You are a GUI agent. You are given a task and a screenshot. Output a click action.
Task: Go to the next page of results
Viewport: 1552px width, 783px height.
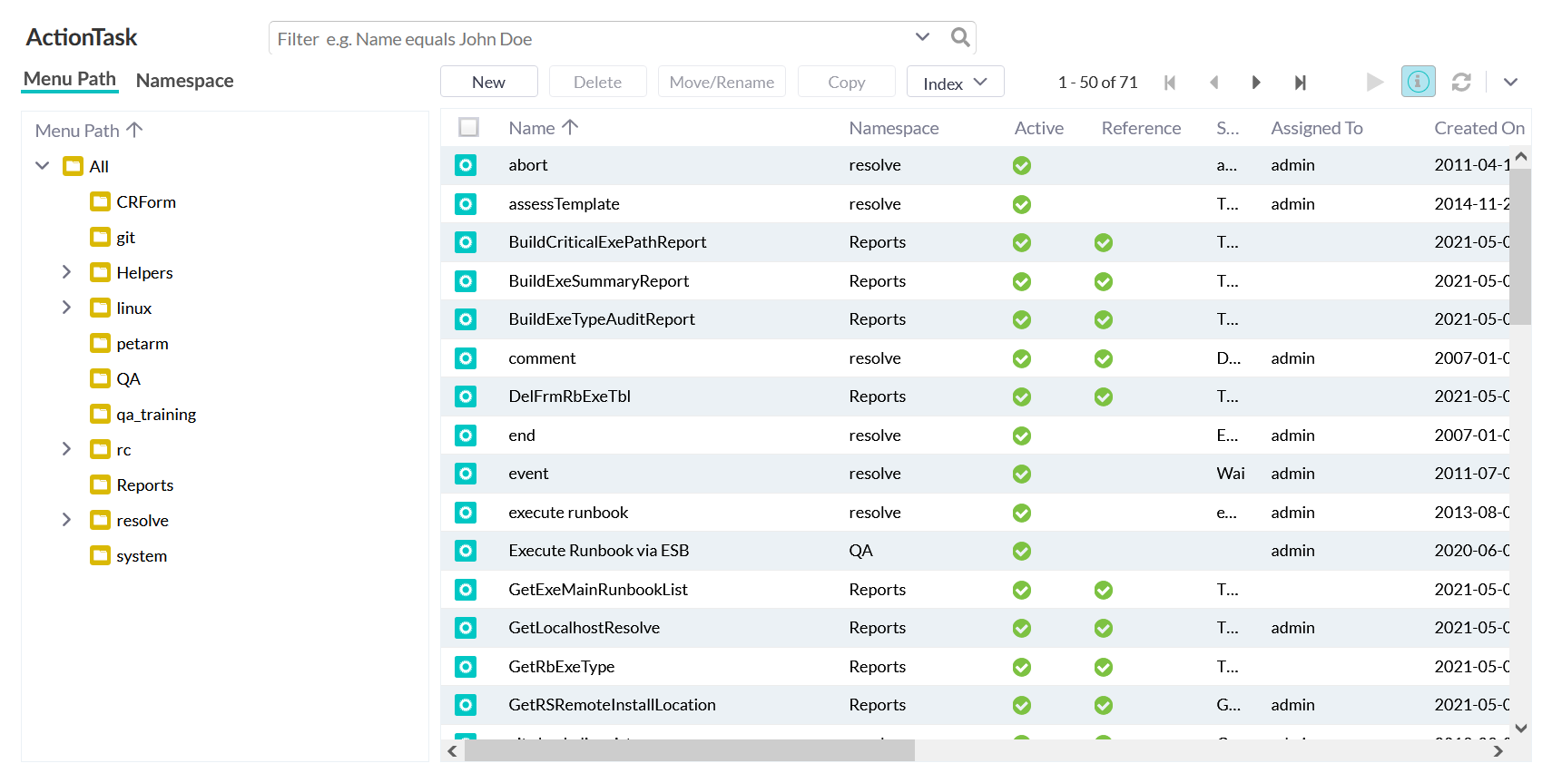click(1256, 83)
